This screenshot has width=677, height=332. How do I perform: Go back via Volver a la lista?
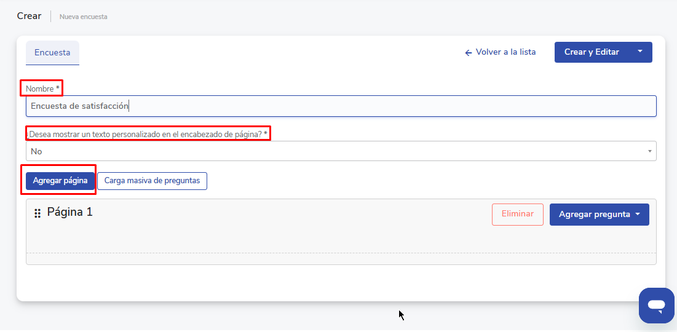[505, 52]
